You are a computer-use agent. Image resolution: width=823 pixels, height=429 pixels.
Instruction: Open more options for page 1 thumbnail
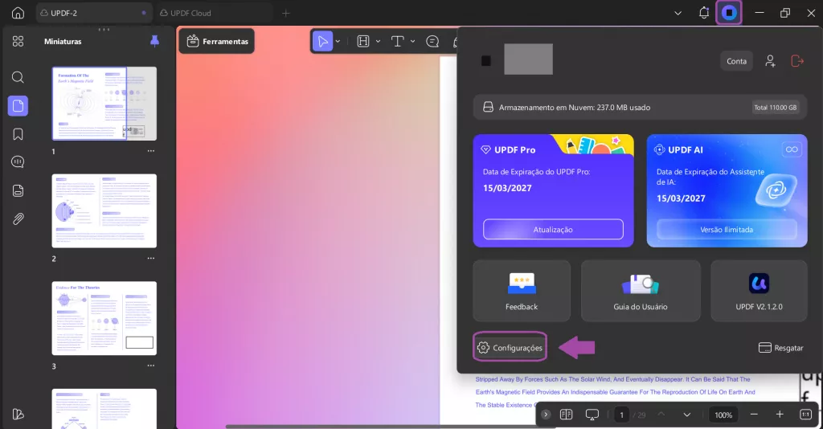[151, 151]
